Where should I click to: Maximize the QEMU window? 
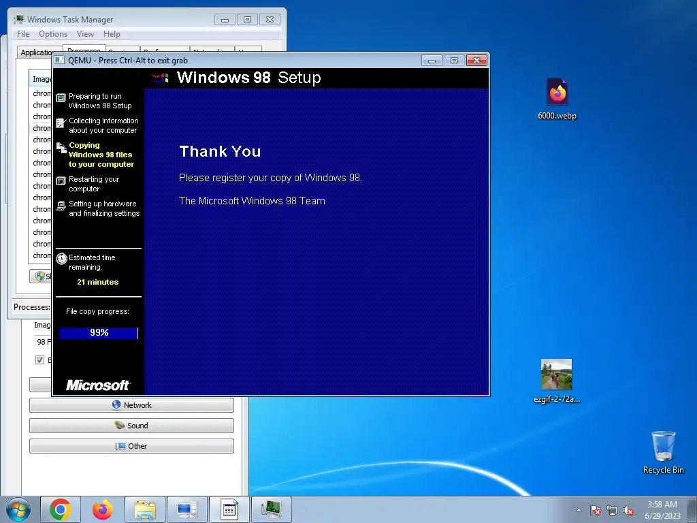454,60
